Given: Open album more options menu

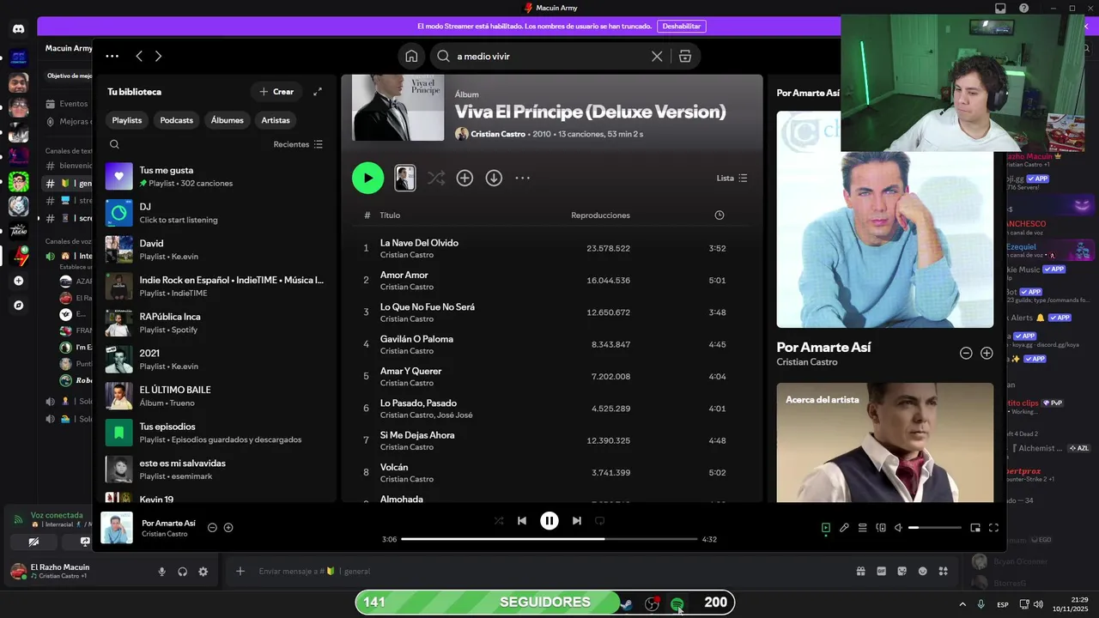Looking at the screenshot, I should click(522, 178).
